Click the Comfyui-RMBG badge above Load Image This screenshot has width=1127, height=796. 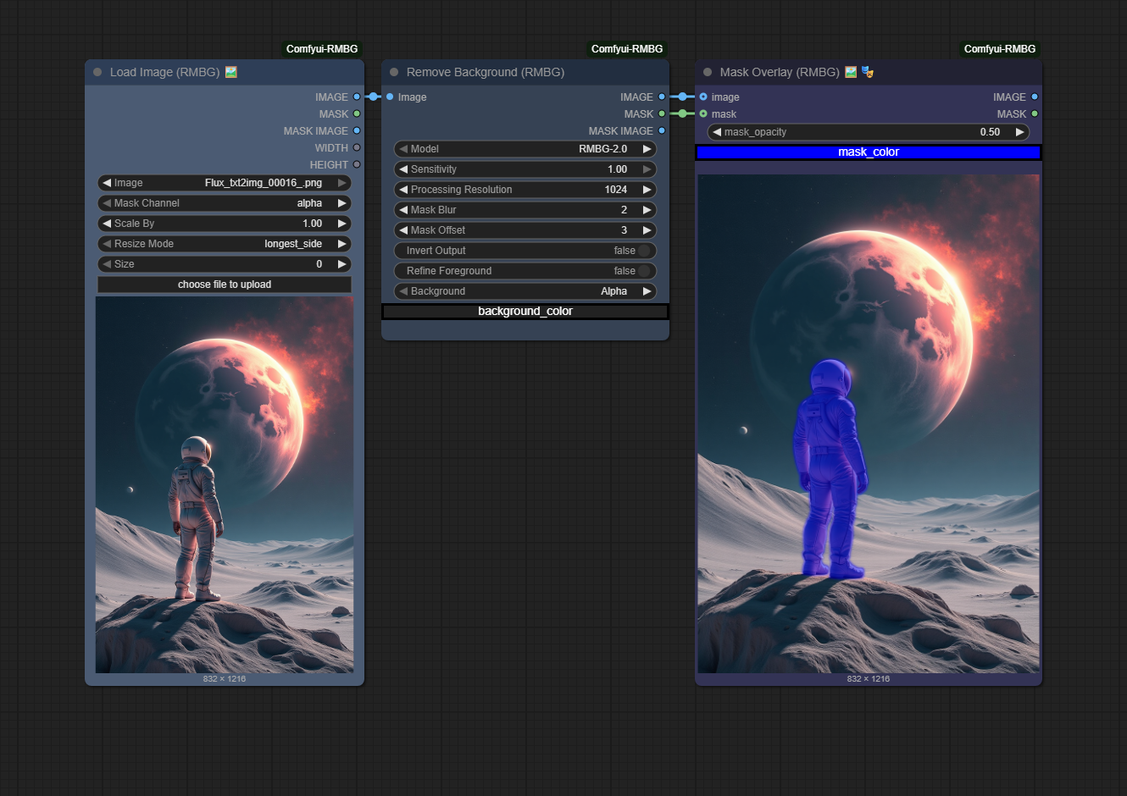pos(322,48)
